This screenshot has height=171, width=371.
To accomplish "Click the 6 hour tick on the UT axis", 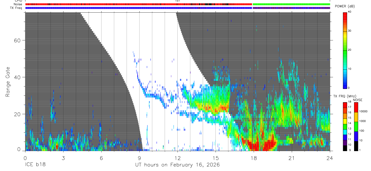I will [101, 158].
